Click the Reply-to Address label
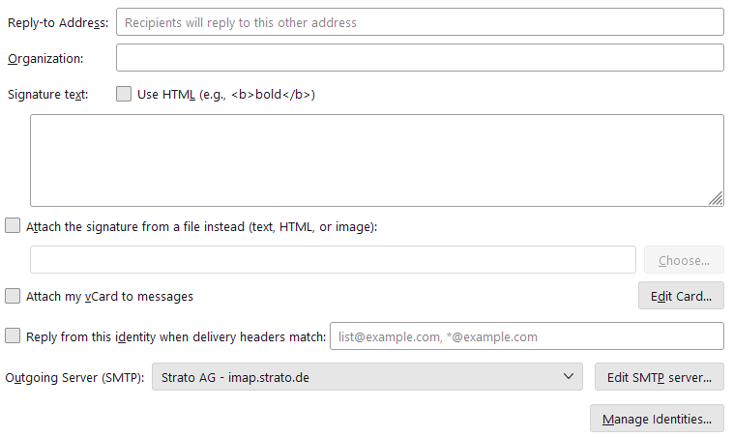The width and height of the screenshot is (733, 437). [58, 22]
